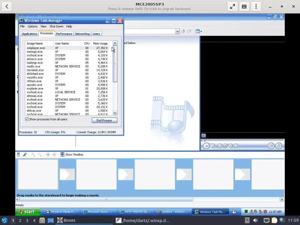Open Boxes kebab menu icon

tap(256, 6)
